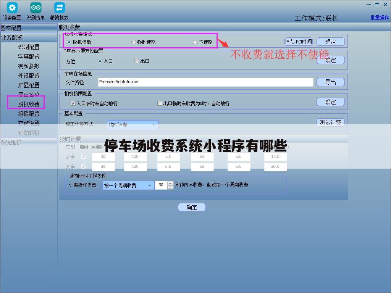Open 视频参数 in the sidebar
The height and width of the screenshot is (293, 391).
point(29,66)
